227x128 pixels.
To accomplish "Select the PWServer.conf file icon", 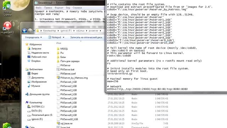I will tap(58, 74).
